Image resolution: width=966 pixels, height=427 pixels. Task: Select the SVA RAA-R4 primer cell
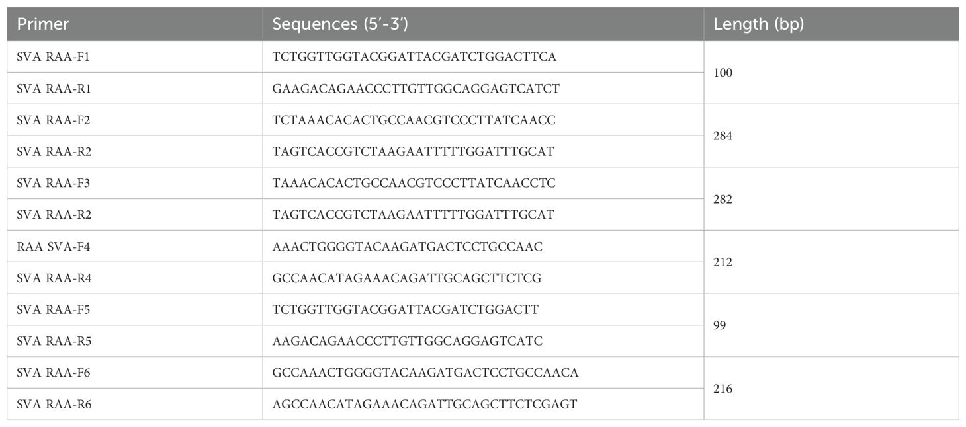[x=135, y=278]
